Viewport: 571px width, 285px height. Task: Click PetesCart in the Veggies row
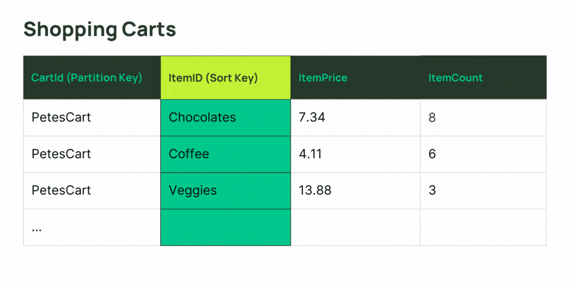coord(92,191)
